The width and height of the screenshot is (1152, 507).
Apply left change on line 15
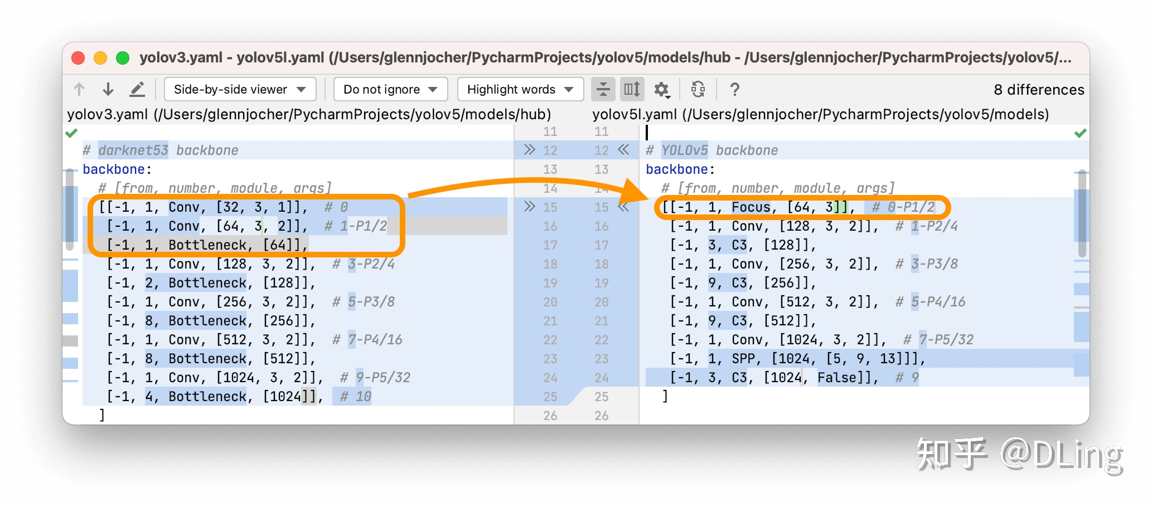click(x=530, y=207)
